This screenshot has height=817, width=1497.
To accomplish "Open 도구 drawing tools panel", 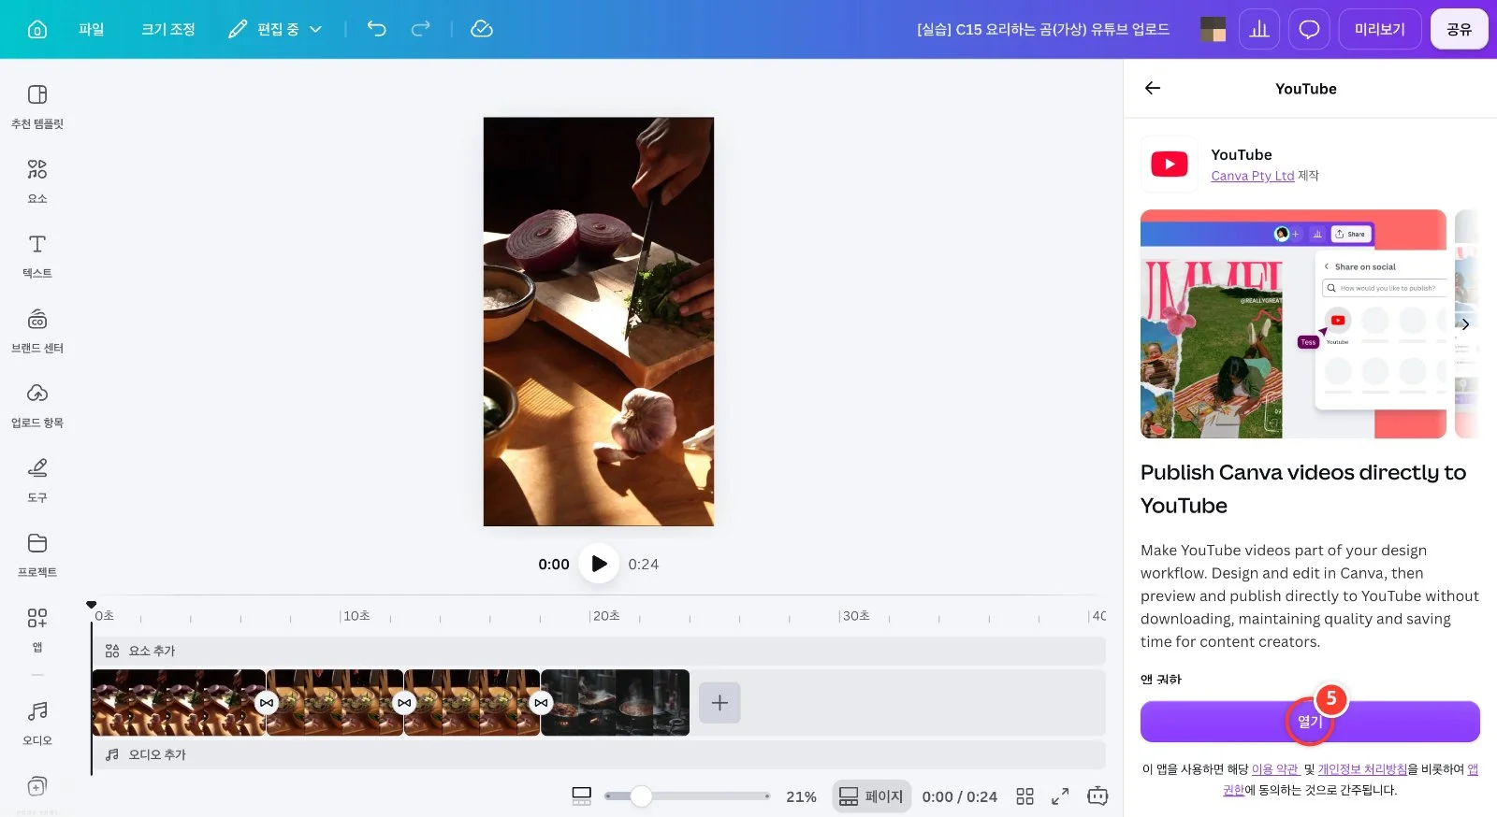I will (x=37, y=480).
